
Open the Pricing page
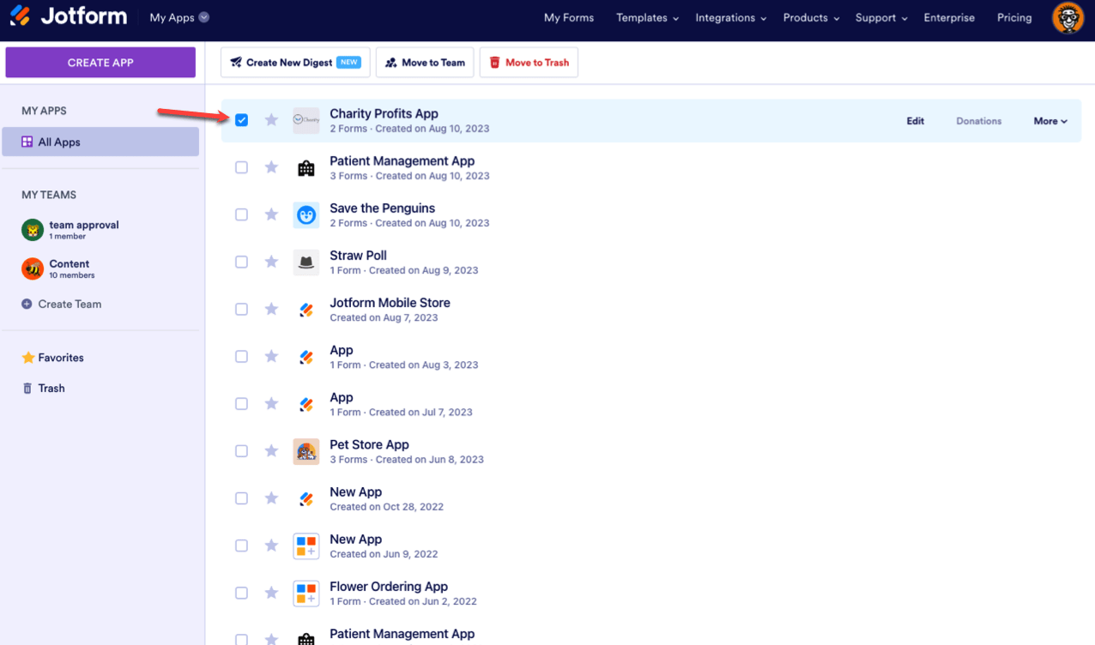(x=1014, y=17)
